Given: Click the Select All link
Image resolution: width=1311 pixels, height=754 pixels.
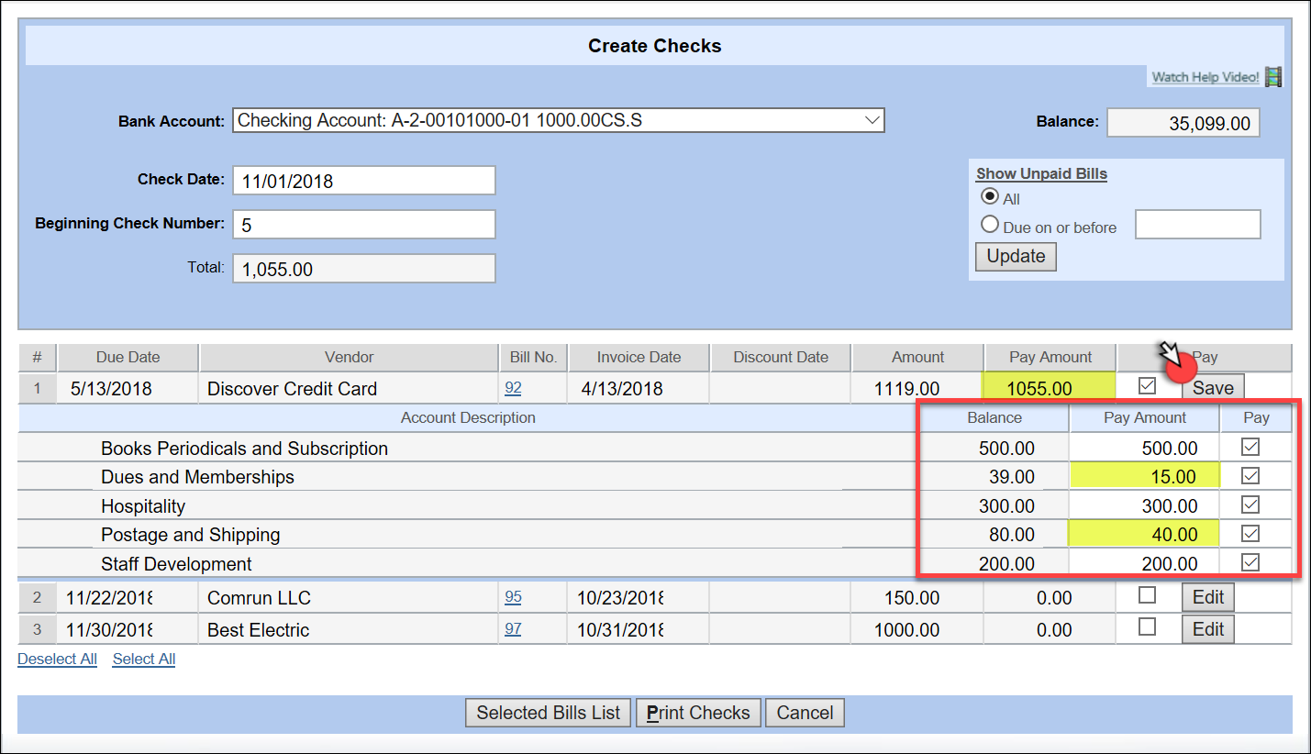Looking at the screenshot, I should (x=144, y=659).
